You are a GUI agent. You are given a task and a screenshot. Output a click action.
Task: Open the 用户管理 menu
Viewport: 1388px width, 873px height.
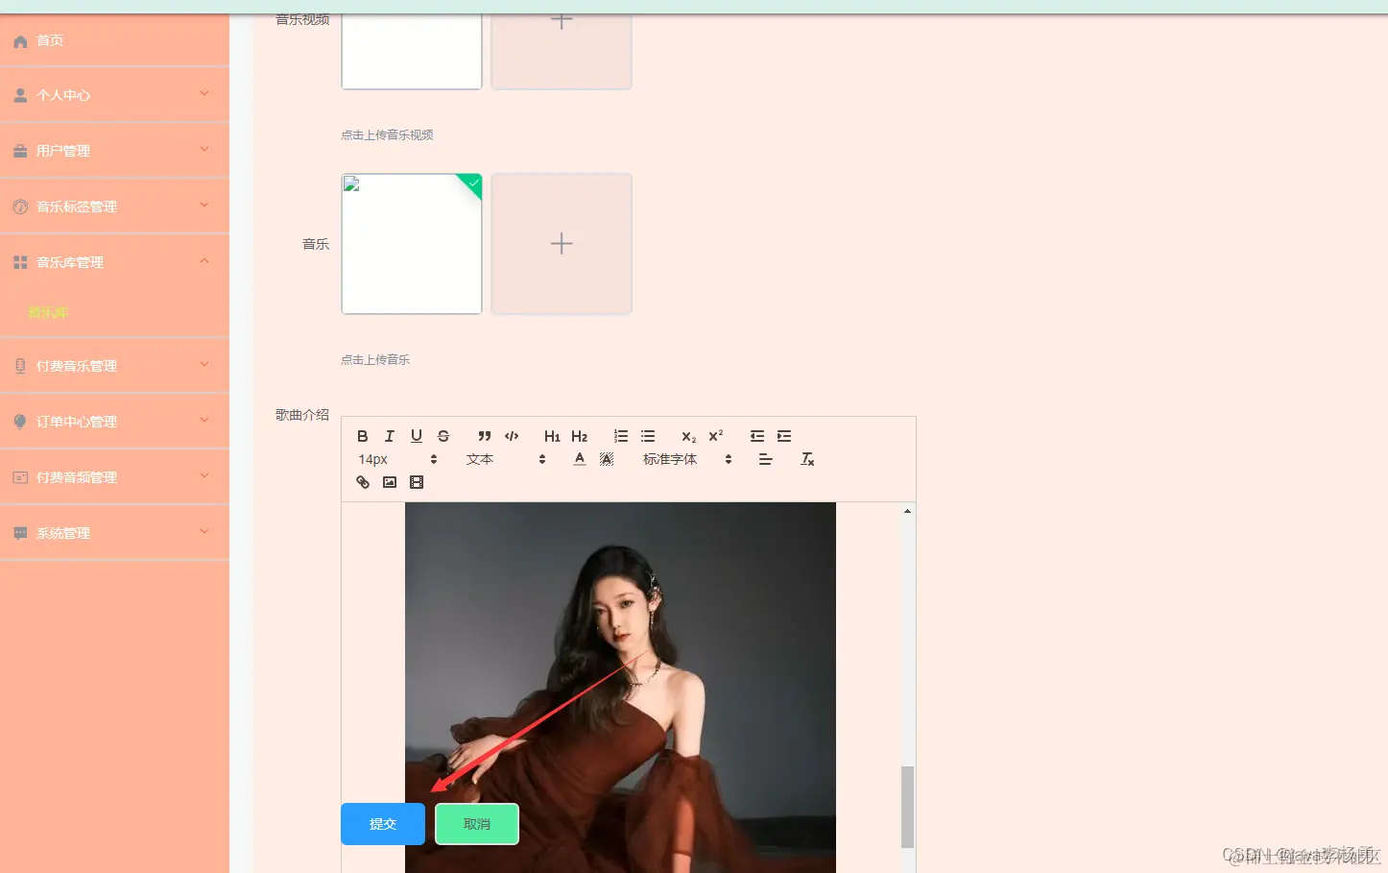tap(114, 151)
